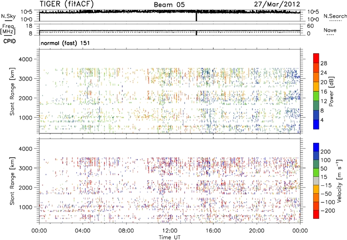Click the TIGER (fitACF) plot title
This screenshot has width=347, height=240.
[67, 4]
